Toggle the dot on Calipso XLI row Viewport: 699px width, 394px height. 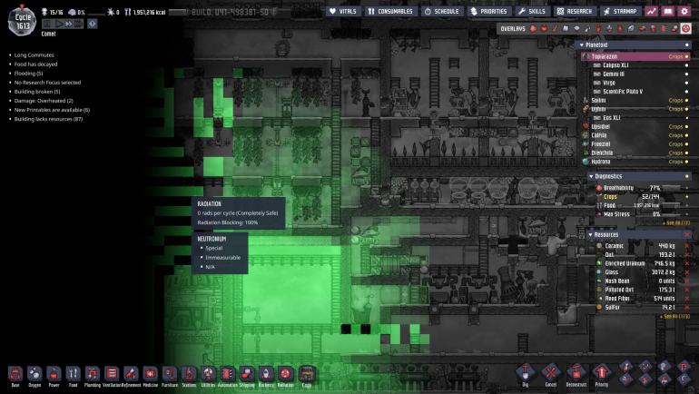coord(687,65)
